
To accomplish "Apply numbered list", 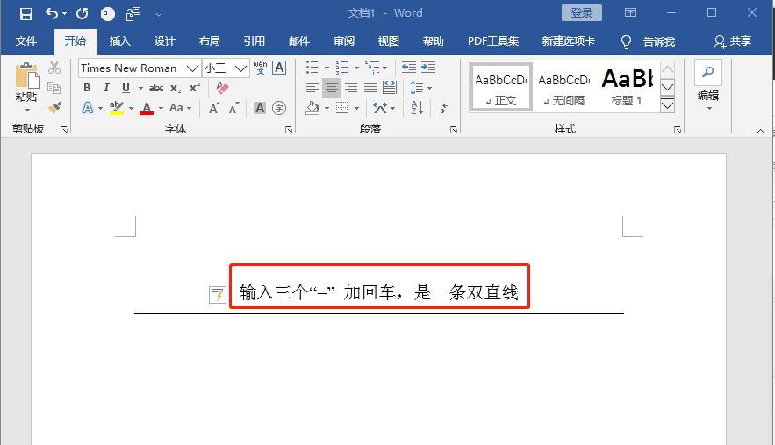I will tap(342, 68).
